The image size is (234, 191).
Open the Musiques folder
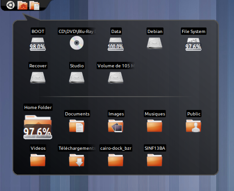pos(154,126)
